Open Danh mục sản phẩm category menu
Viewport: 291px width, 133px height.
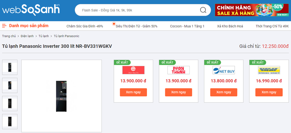[x=29, y=26]
